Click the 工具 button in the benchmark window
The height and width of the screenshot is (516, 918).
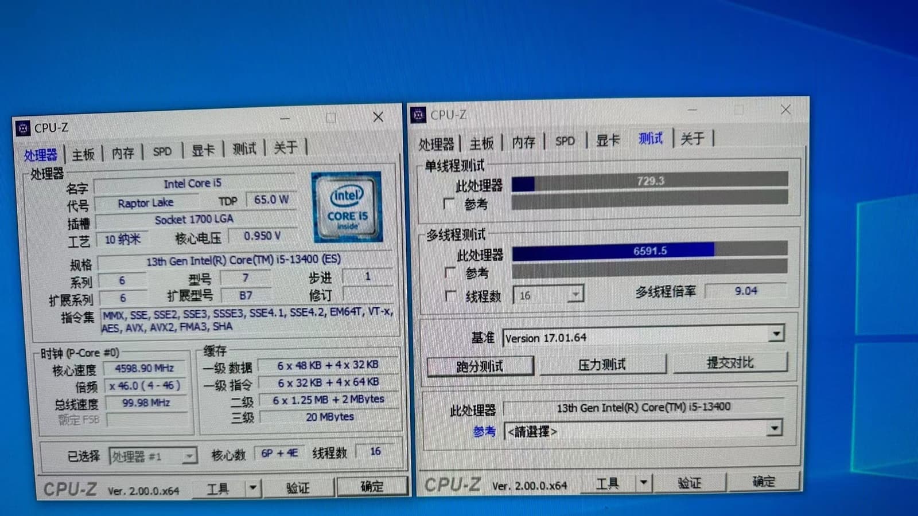click(x=608, y=483)
